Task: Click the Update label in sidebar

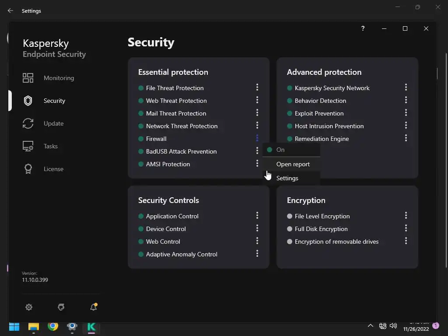Action: point(54,123)
